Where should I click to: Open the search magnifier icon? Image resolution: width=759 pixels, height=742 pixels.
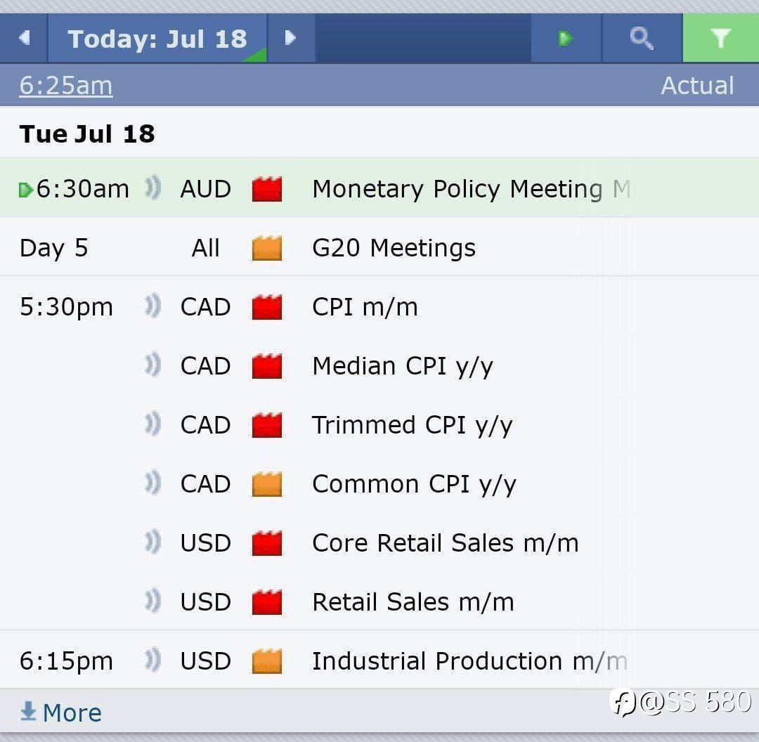pos(642,38)
